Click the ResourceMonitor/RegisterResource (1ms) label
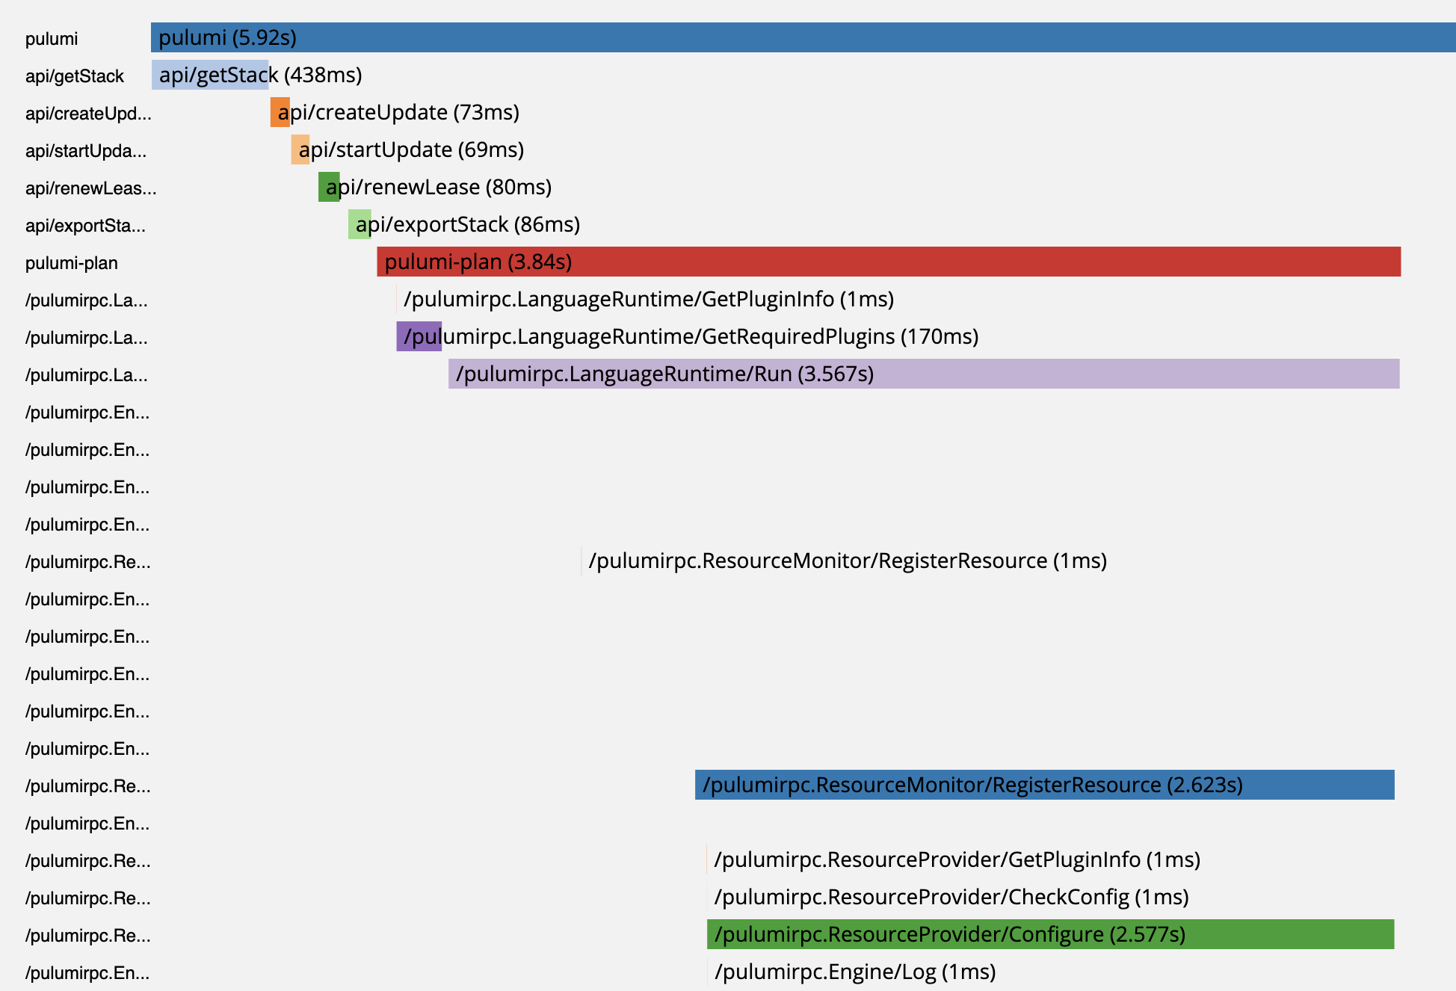Image resolution: width=1456 pixels, height=991 pixels. click(x=845, y=561)
